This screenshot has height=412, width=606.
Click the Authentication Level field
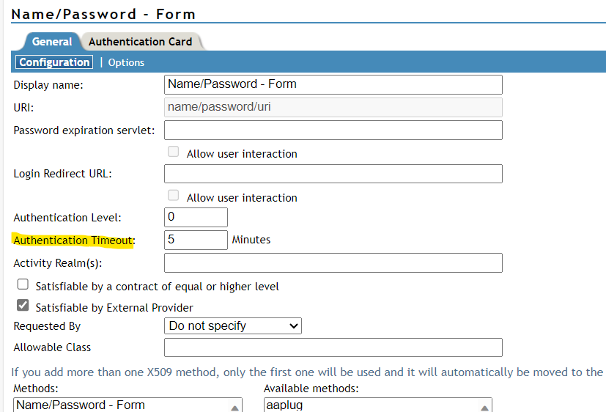click(x=196, y=217)
